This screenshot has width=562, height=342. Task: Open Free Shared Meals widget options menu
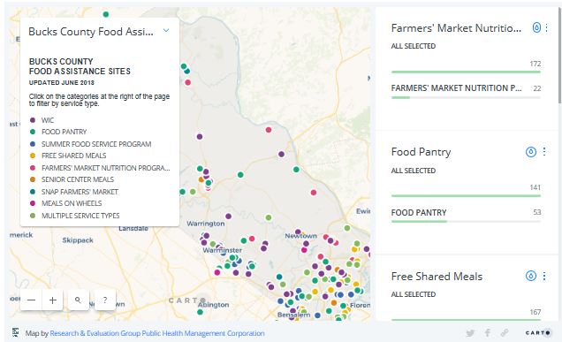point(544,276)
